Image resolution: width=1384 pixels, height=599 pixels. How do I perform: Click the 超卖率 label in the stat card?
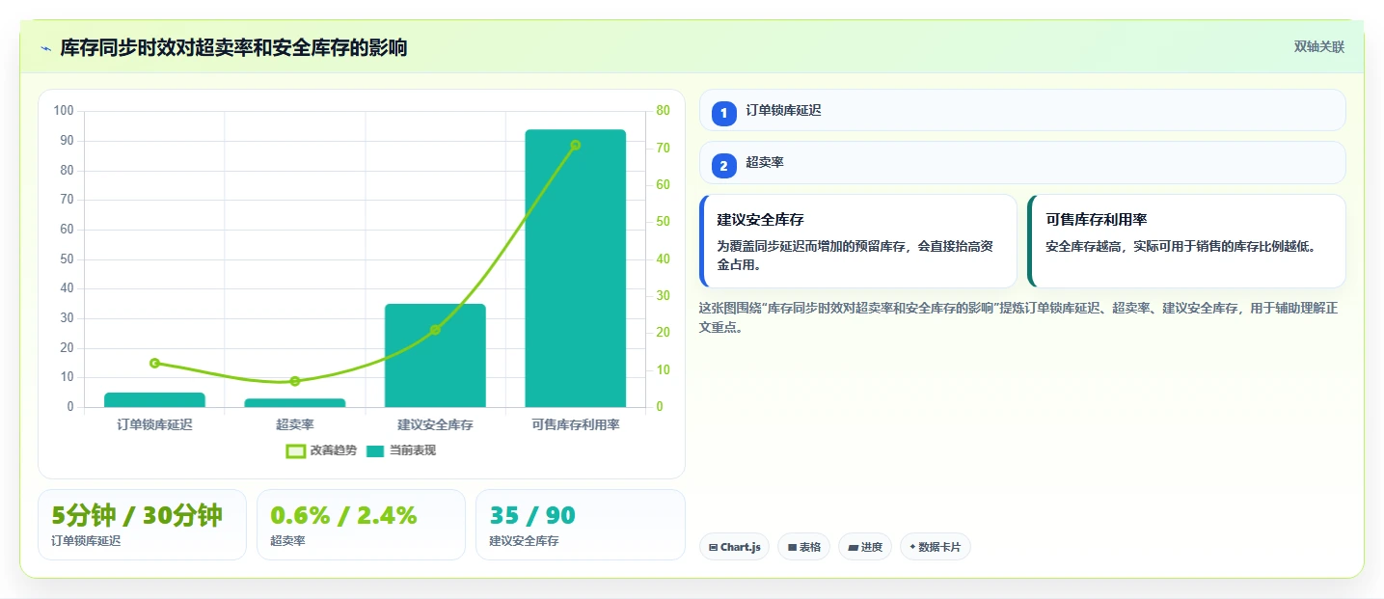point(287,541)
